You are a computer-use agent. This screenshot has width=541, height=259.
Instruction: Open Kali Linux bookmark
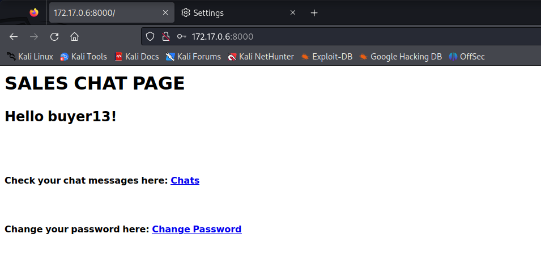click(x=30, y=57)
